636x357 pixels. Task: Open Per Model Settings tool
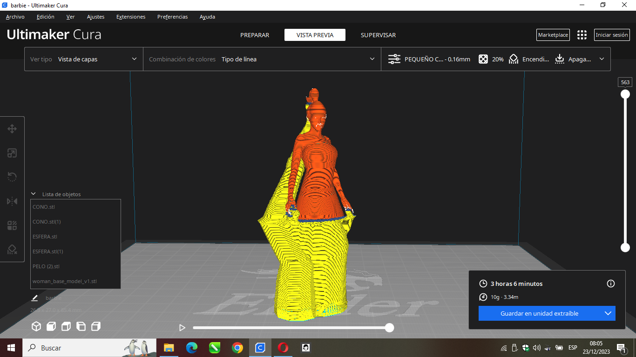(12, 225)
